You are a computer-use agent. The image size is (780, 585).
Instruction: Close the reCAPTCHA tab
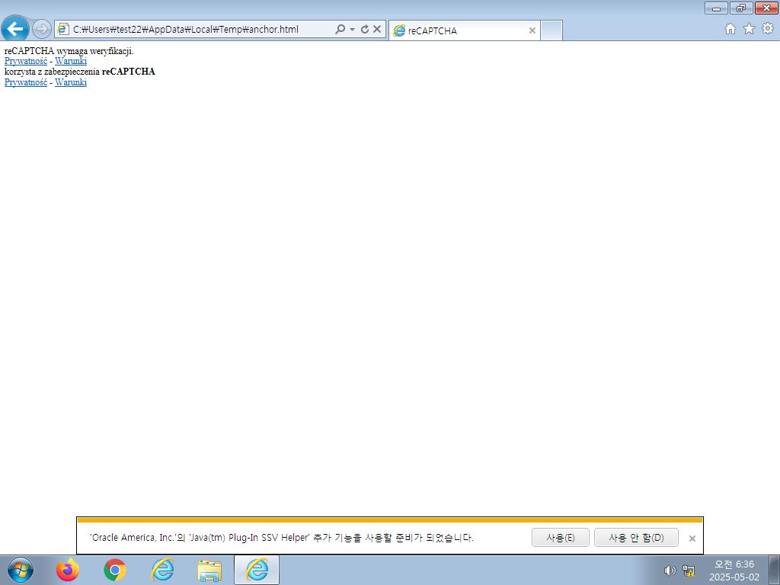pos(532,30)
